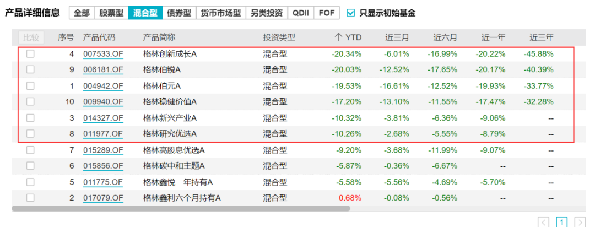The height and width of the screenshot is (227, 595).
Task: Tick the checkbox beside 格林高股息优选A
Action: (30, 150)
